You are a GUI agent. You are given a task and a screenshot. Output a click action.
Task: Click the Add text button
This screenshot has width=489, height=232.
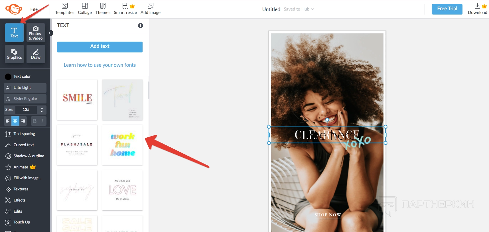pyautogui.click(x=100, y=47)
